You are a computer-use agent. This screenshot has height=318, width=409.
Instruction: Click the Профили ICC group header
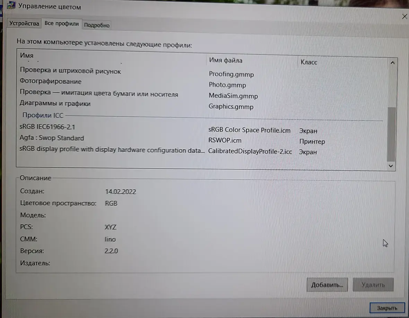click(43, 115)
